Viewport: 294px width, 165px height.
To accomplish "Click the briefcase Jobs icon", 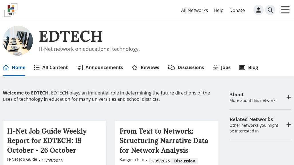I will pos(216,68).
